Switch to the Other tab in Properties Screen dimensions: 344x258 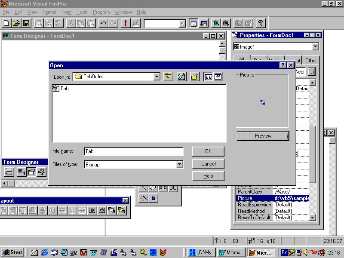311,60
